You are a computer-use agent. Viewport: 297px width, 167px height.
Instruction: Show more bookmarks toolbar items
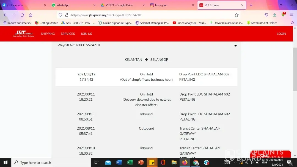pos(292,23)
